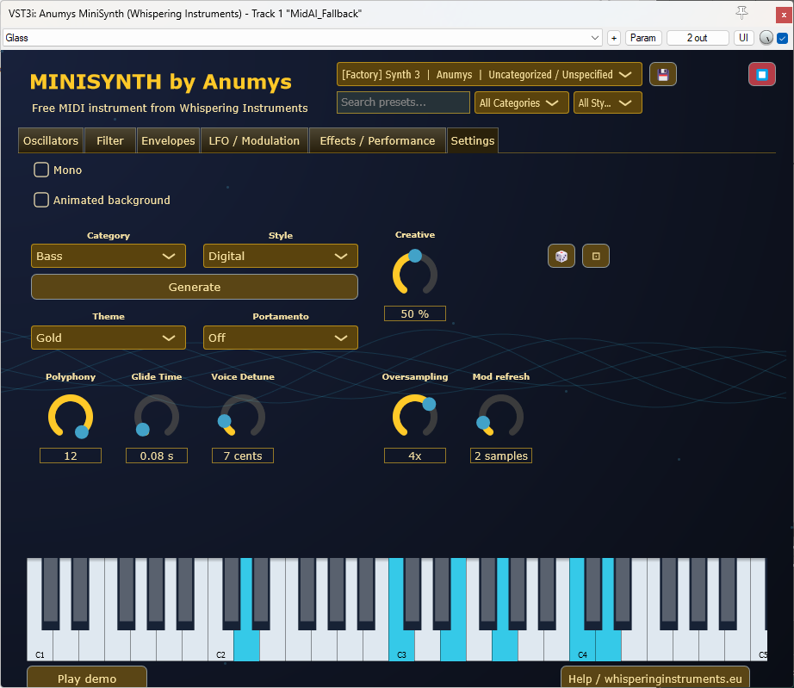This screenshot has width=794, height=688.
Task: Open the Portamento dropdown showing Off
Action: pos(281,338)
